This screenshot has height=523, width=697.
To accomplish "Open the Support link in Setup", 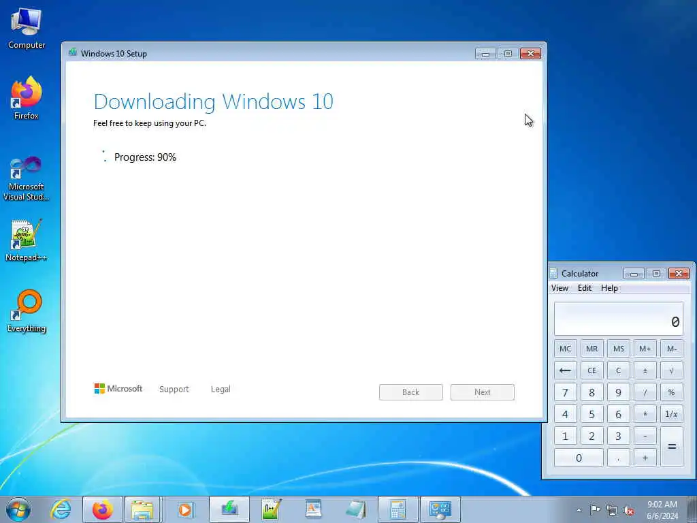I will click(174, 389).
